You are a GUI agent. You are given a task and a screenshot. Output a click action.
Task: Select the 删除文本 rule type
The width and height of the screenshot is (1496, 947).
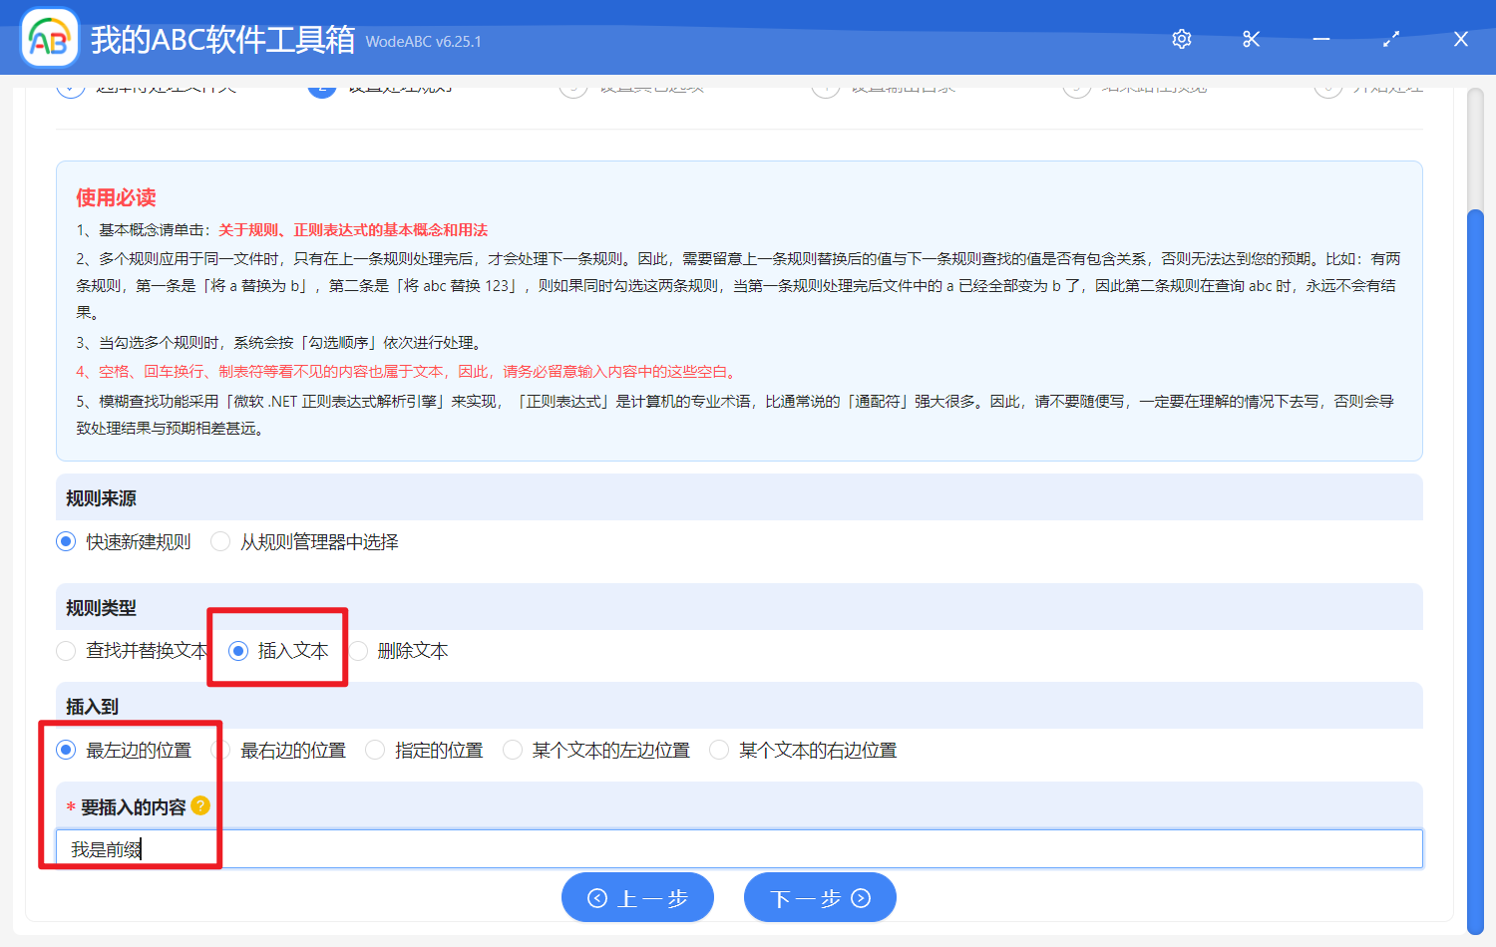[361, 650]
